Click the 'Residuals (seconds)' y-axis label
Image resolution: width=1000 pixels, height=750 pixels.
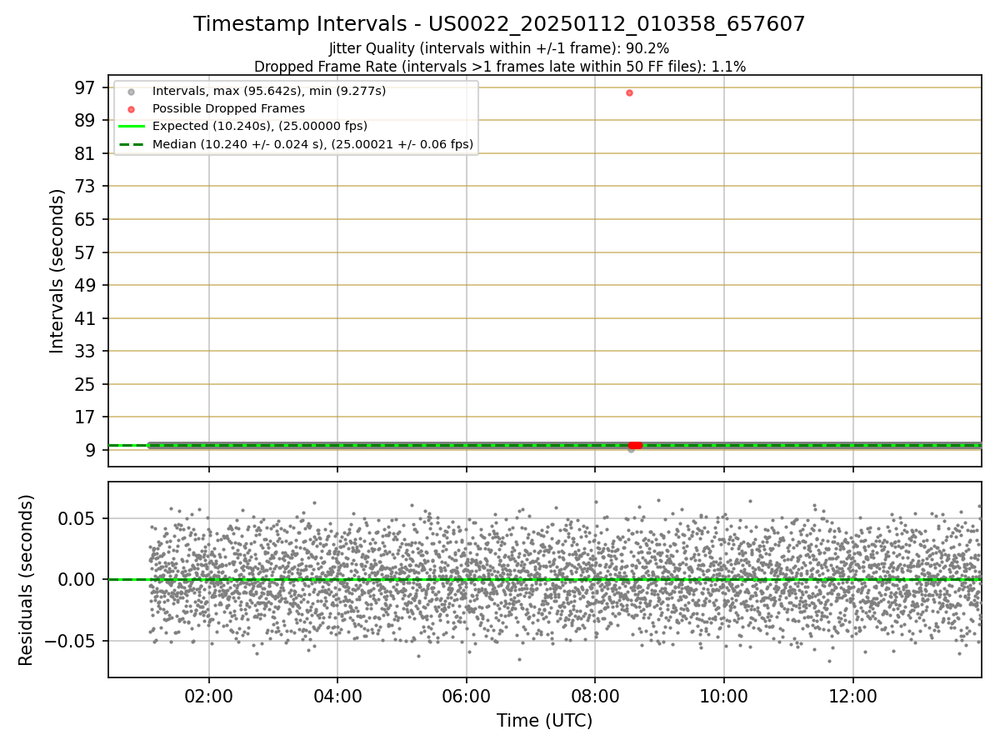(x=27, y=580)
